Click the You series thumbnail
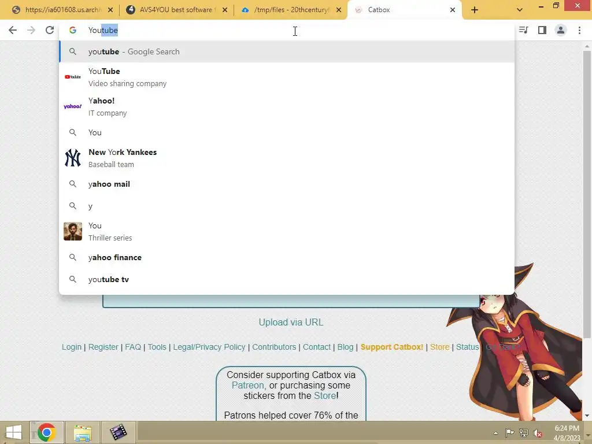 [72, 231]
